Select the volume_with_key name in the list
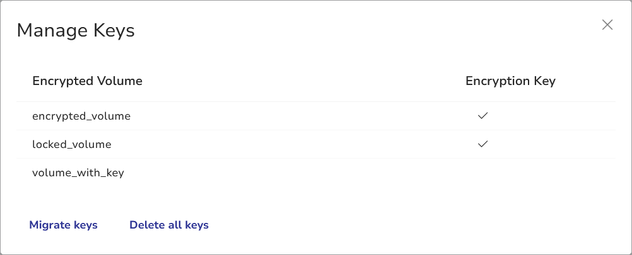The image size is (632, 255). (x=78, y=173)
